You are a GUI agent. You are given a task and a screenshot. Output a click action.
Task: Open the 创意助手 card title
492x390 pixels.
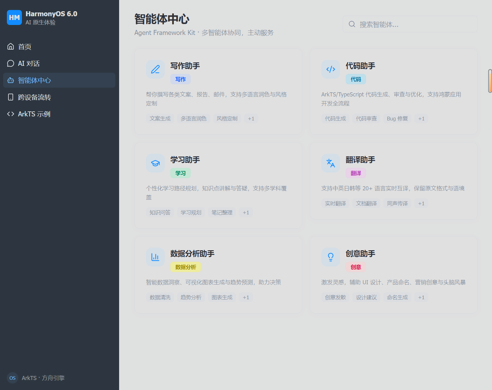(x=360, y=254)
